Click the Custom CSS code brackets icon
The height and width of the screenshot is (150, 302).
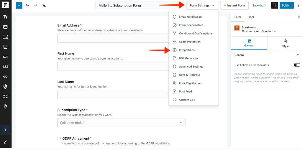[175, 100]
